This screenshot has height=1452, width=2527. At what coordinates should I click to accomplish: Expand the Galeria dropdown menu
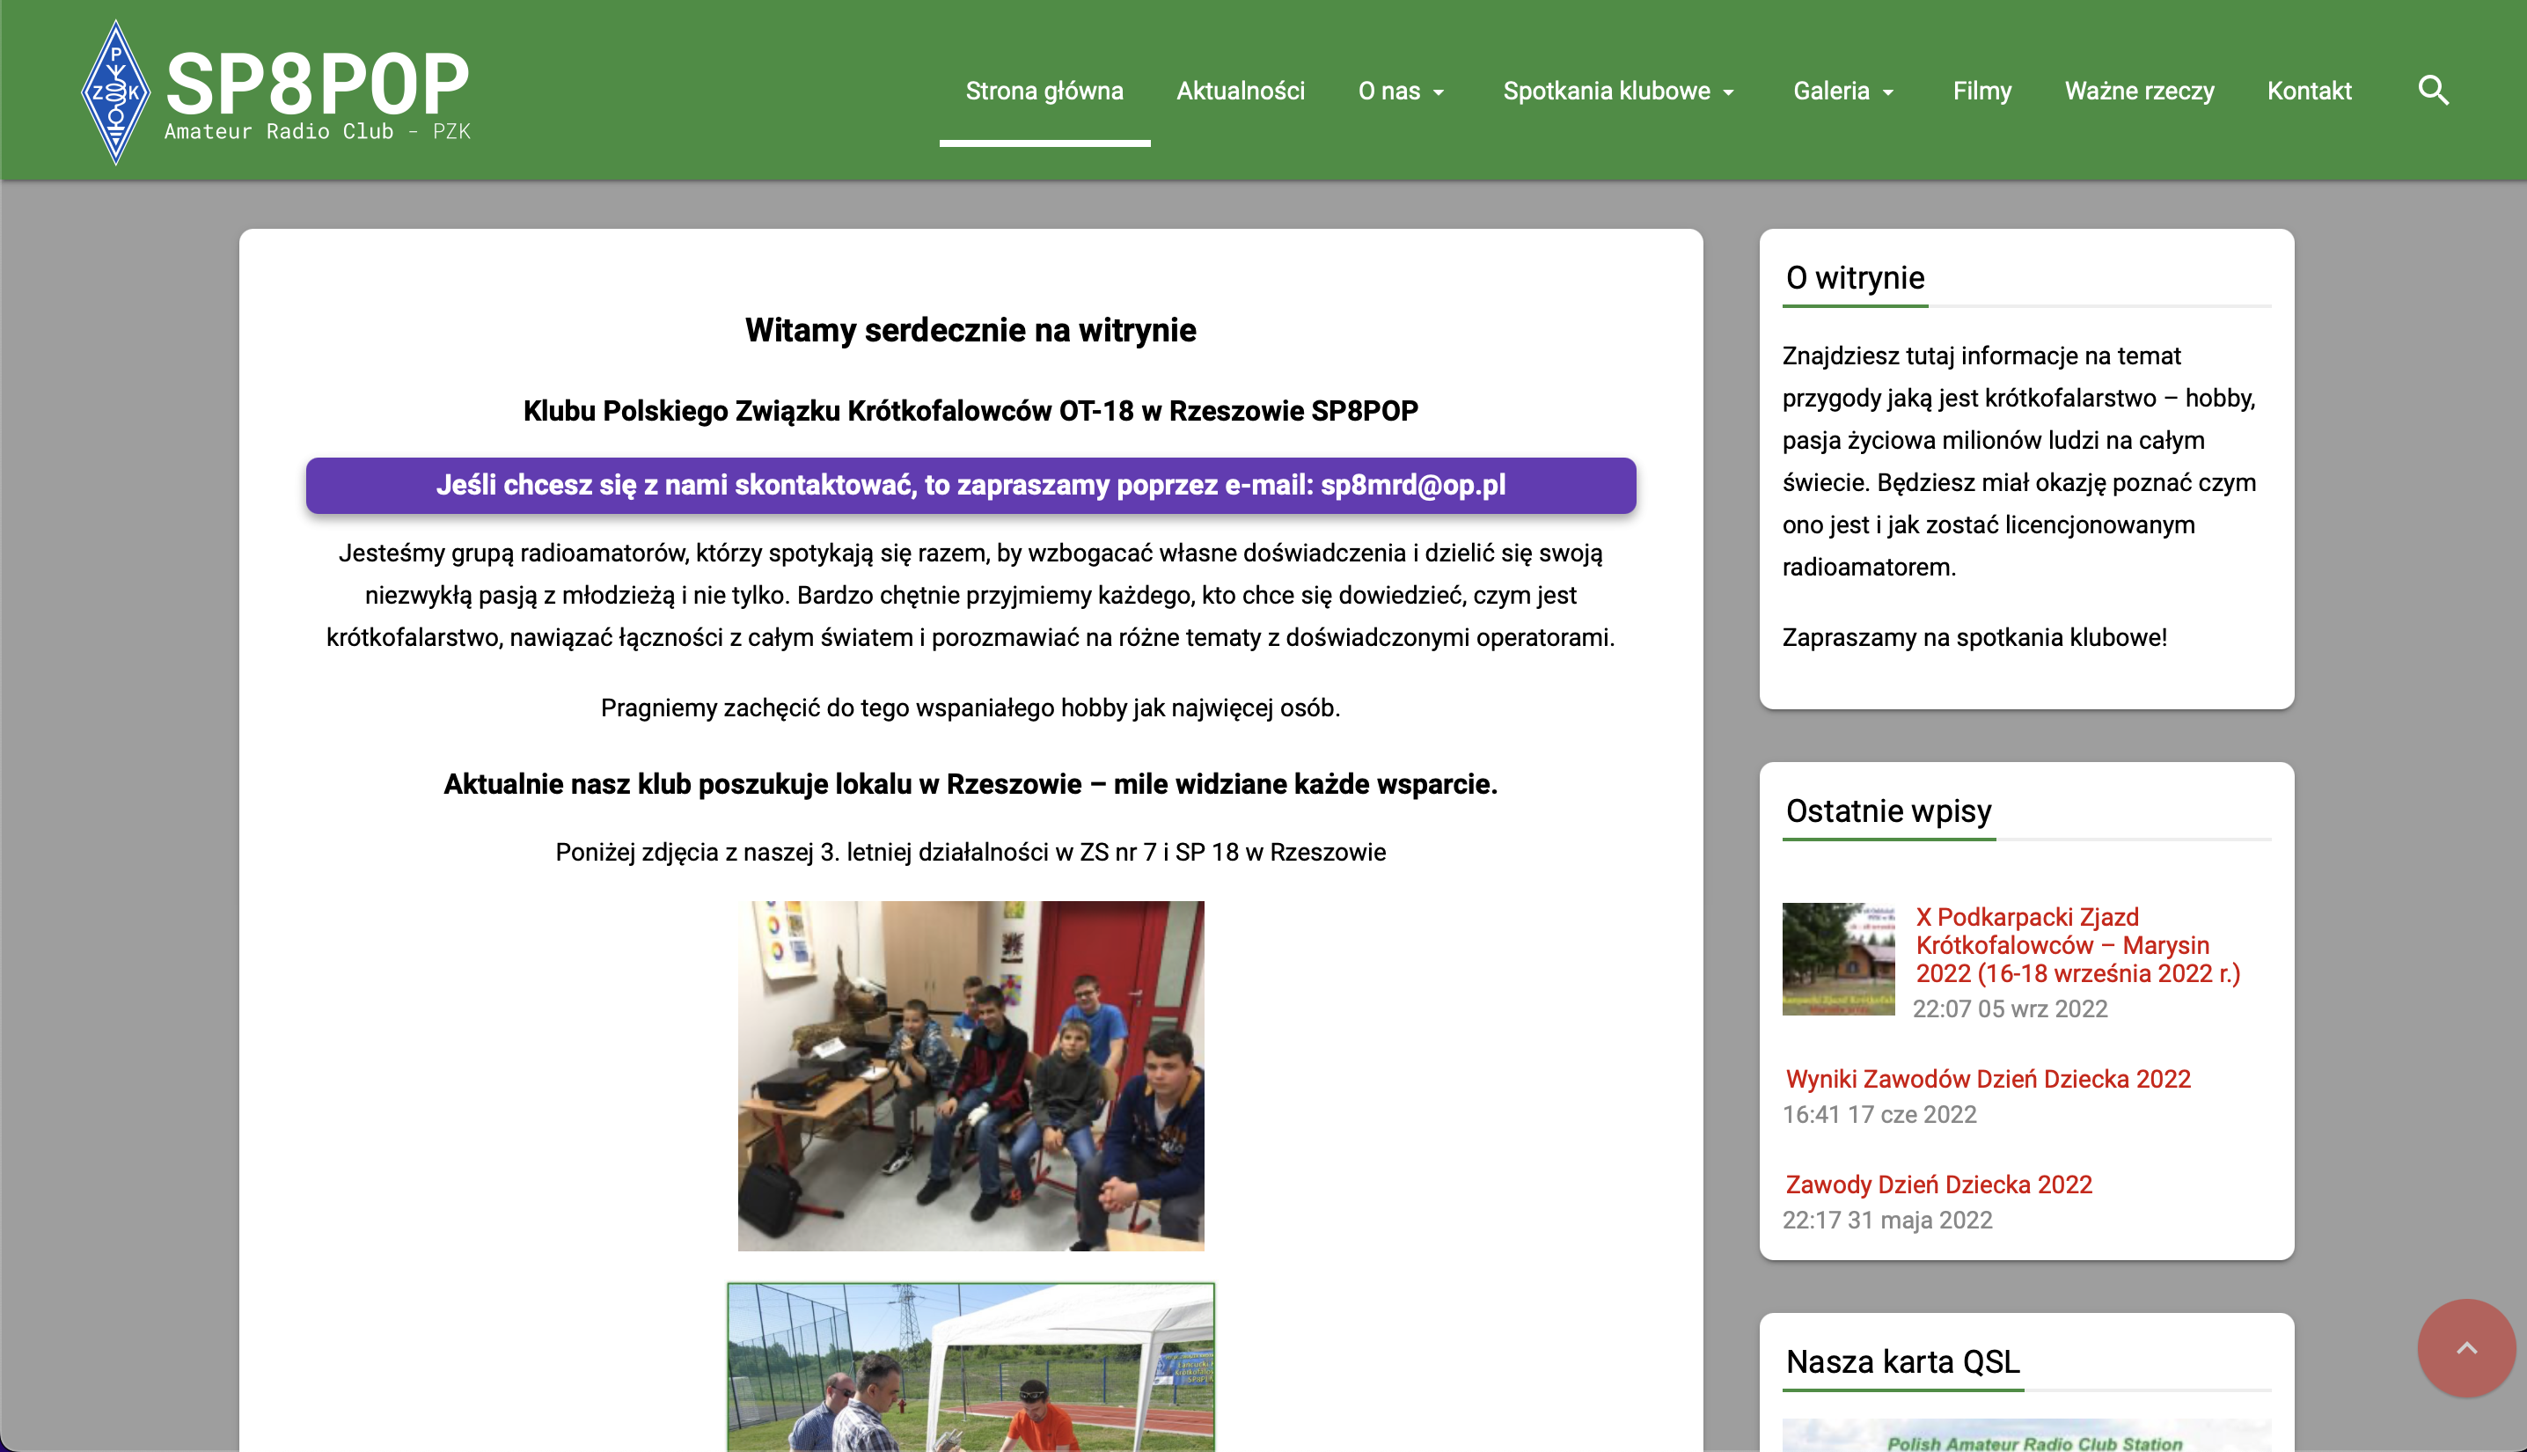coord(1843,91)
